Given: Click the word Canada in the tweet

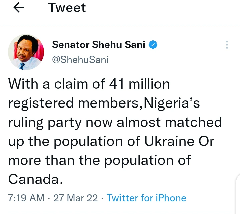Looking at the screenshot, I should coord(35,179).
